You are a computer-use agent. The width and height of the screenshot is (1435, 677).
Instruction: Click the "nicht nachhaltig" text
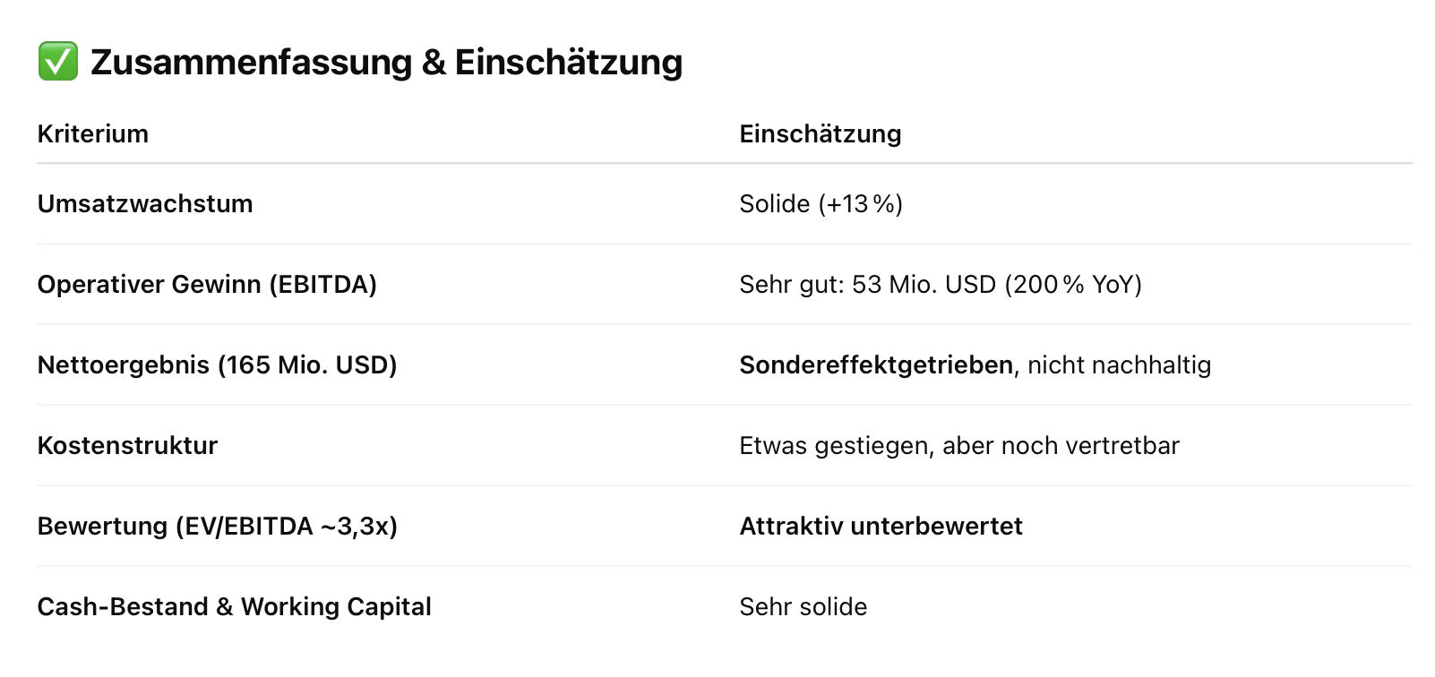click(1119, 364)
